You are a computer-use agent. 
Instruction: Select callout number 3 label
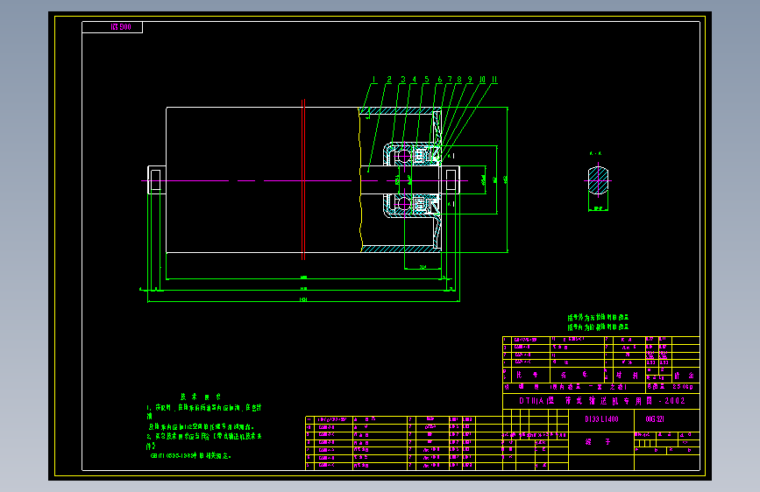(402, 80)
